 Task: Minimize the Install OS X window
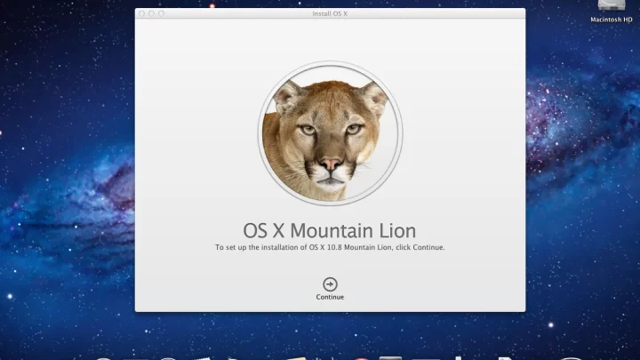(x=152, y=13)
